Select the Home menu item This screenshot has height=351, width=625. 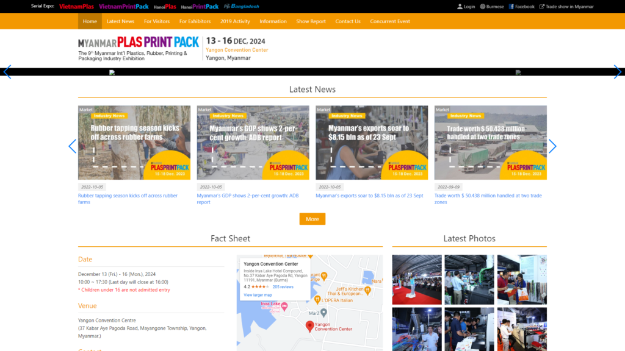[90, 21]
